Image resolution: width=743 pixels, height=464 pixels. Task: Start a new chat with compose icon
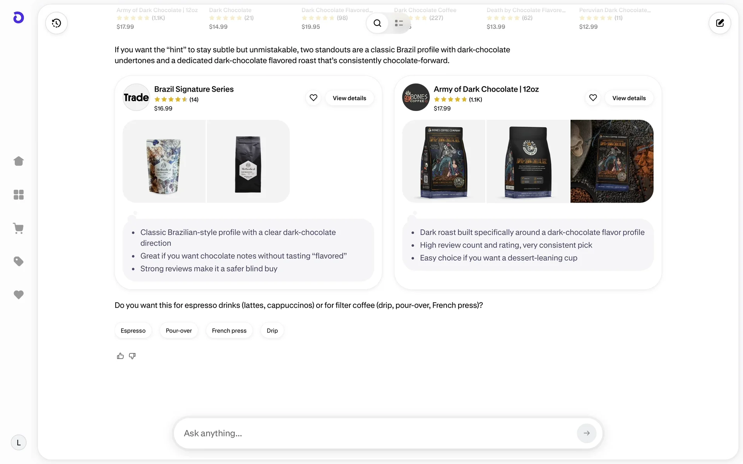(x=719, y=23)
